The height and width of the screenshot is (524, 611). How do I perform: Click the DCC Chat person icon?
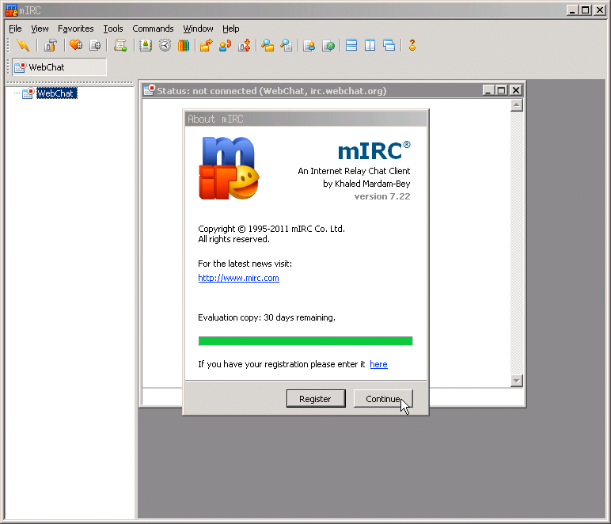[x=226, y=46]
